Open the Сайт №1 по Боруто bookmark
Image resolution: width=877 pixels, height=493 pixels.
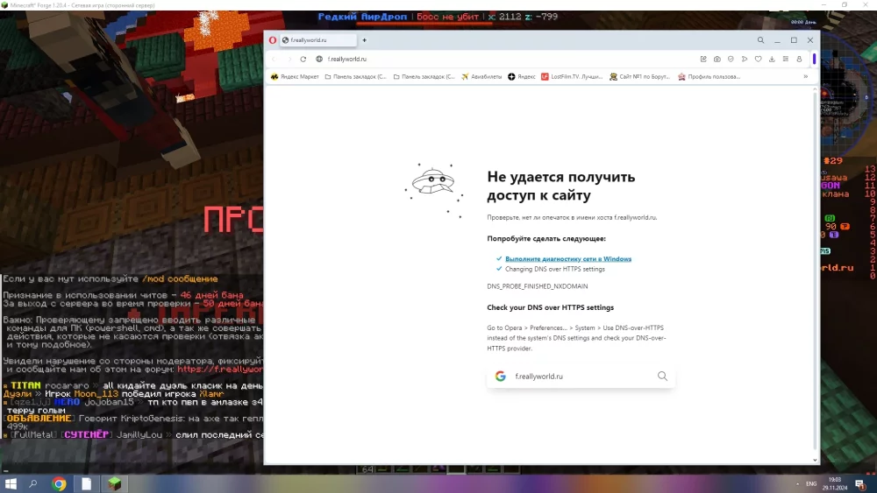640,77
